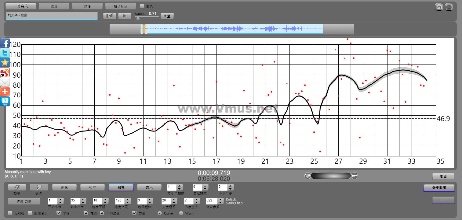Screen dimensions: 462x220
Task: Click the 上传音乐 upload music button
Action: [x=21, y=6]
